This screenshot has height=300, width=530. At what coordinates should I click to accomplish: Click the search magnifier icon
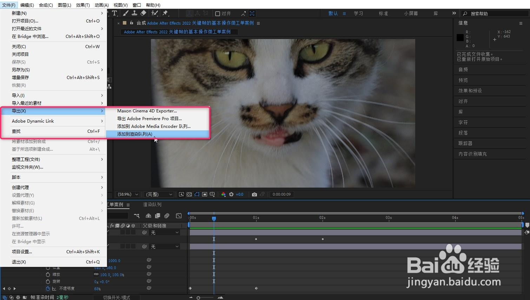465,14
